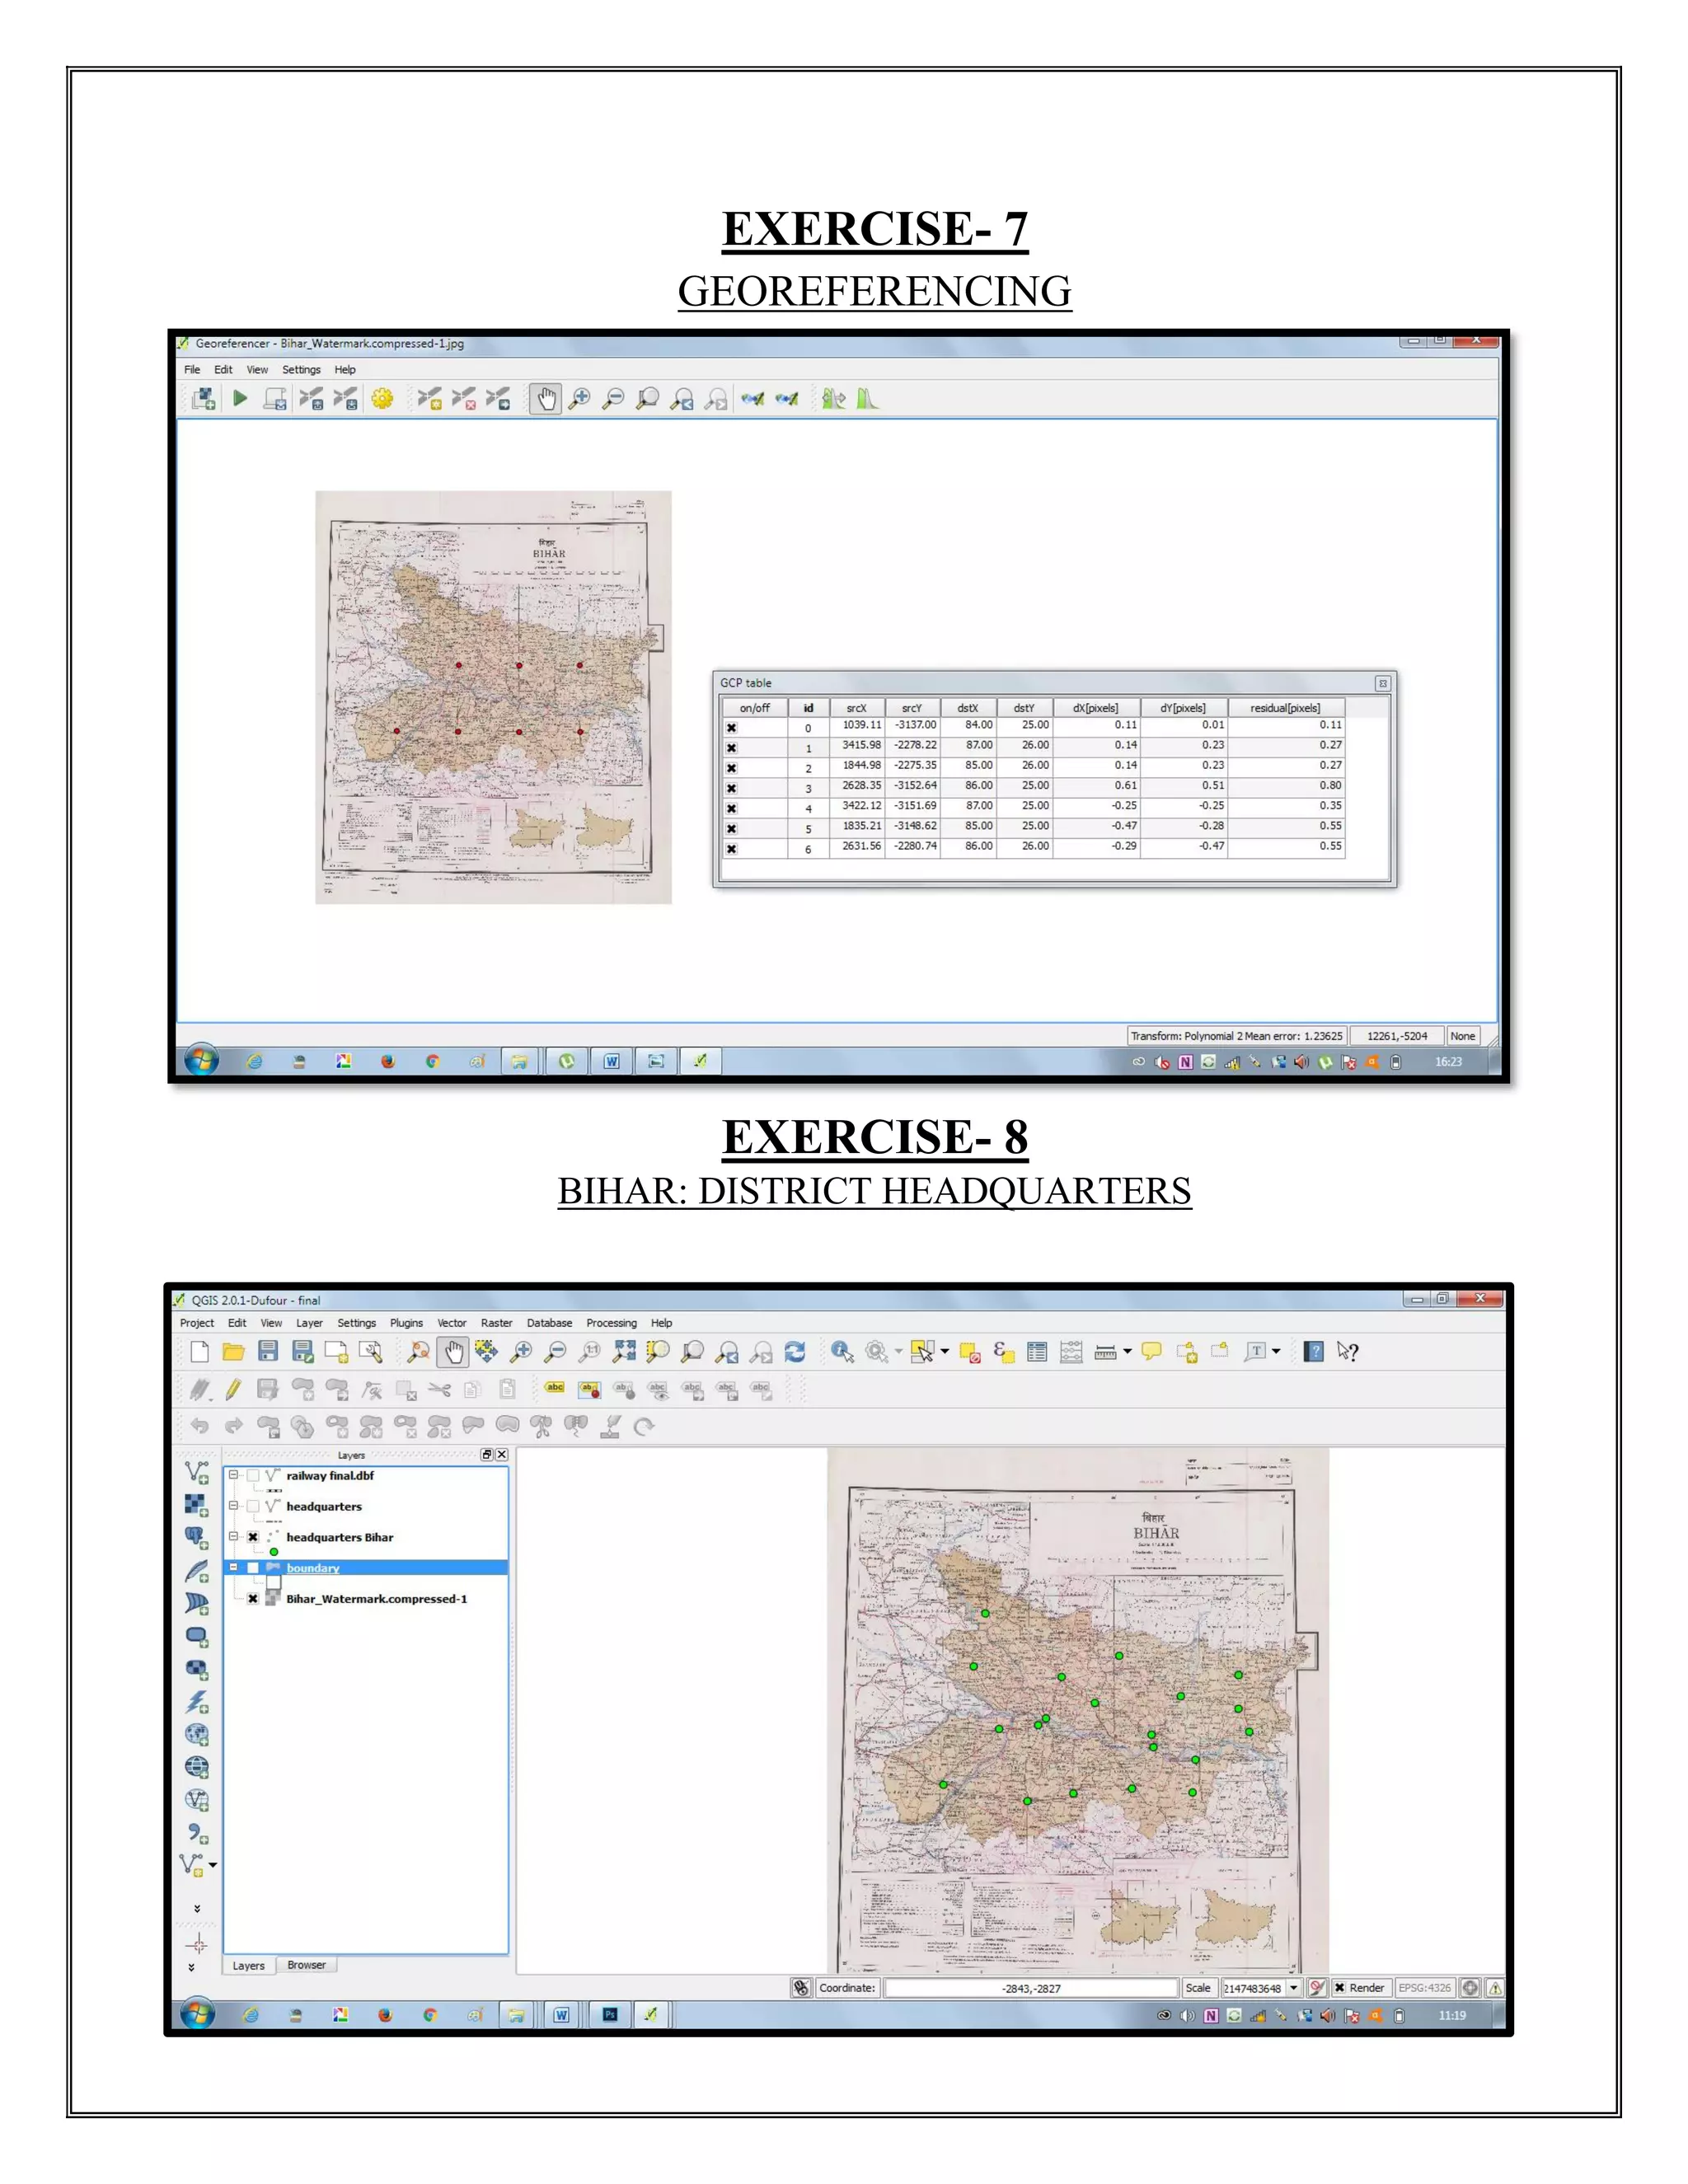Check boundary layer visibility checkbox
Screen dimensions: 1688x2184
pos(253,1568)
